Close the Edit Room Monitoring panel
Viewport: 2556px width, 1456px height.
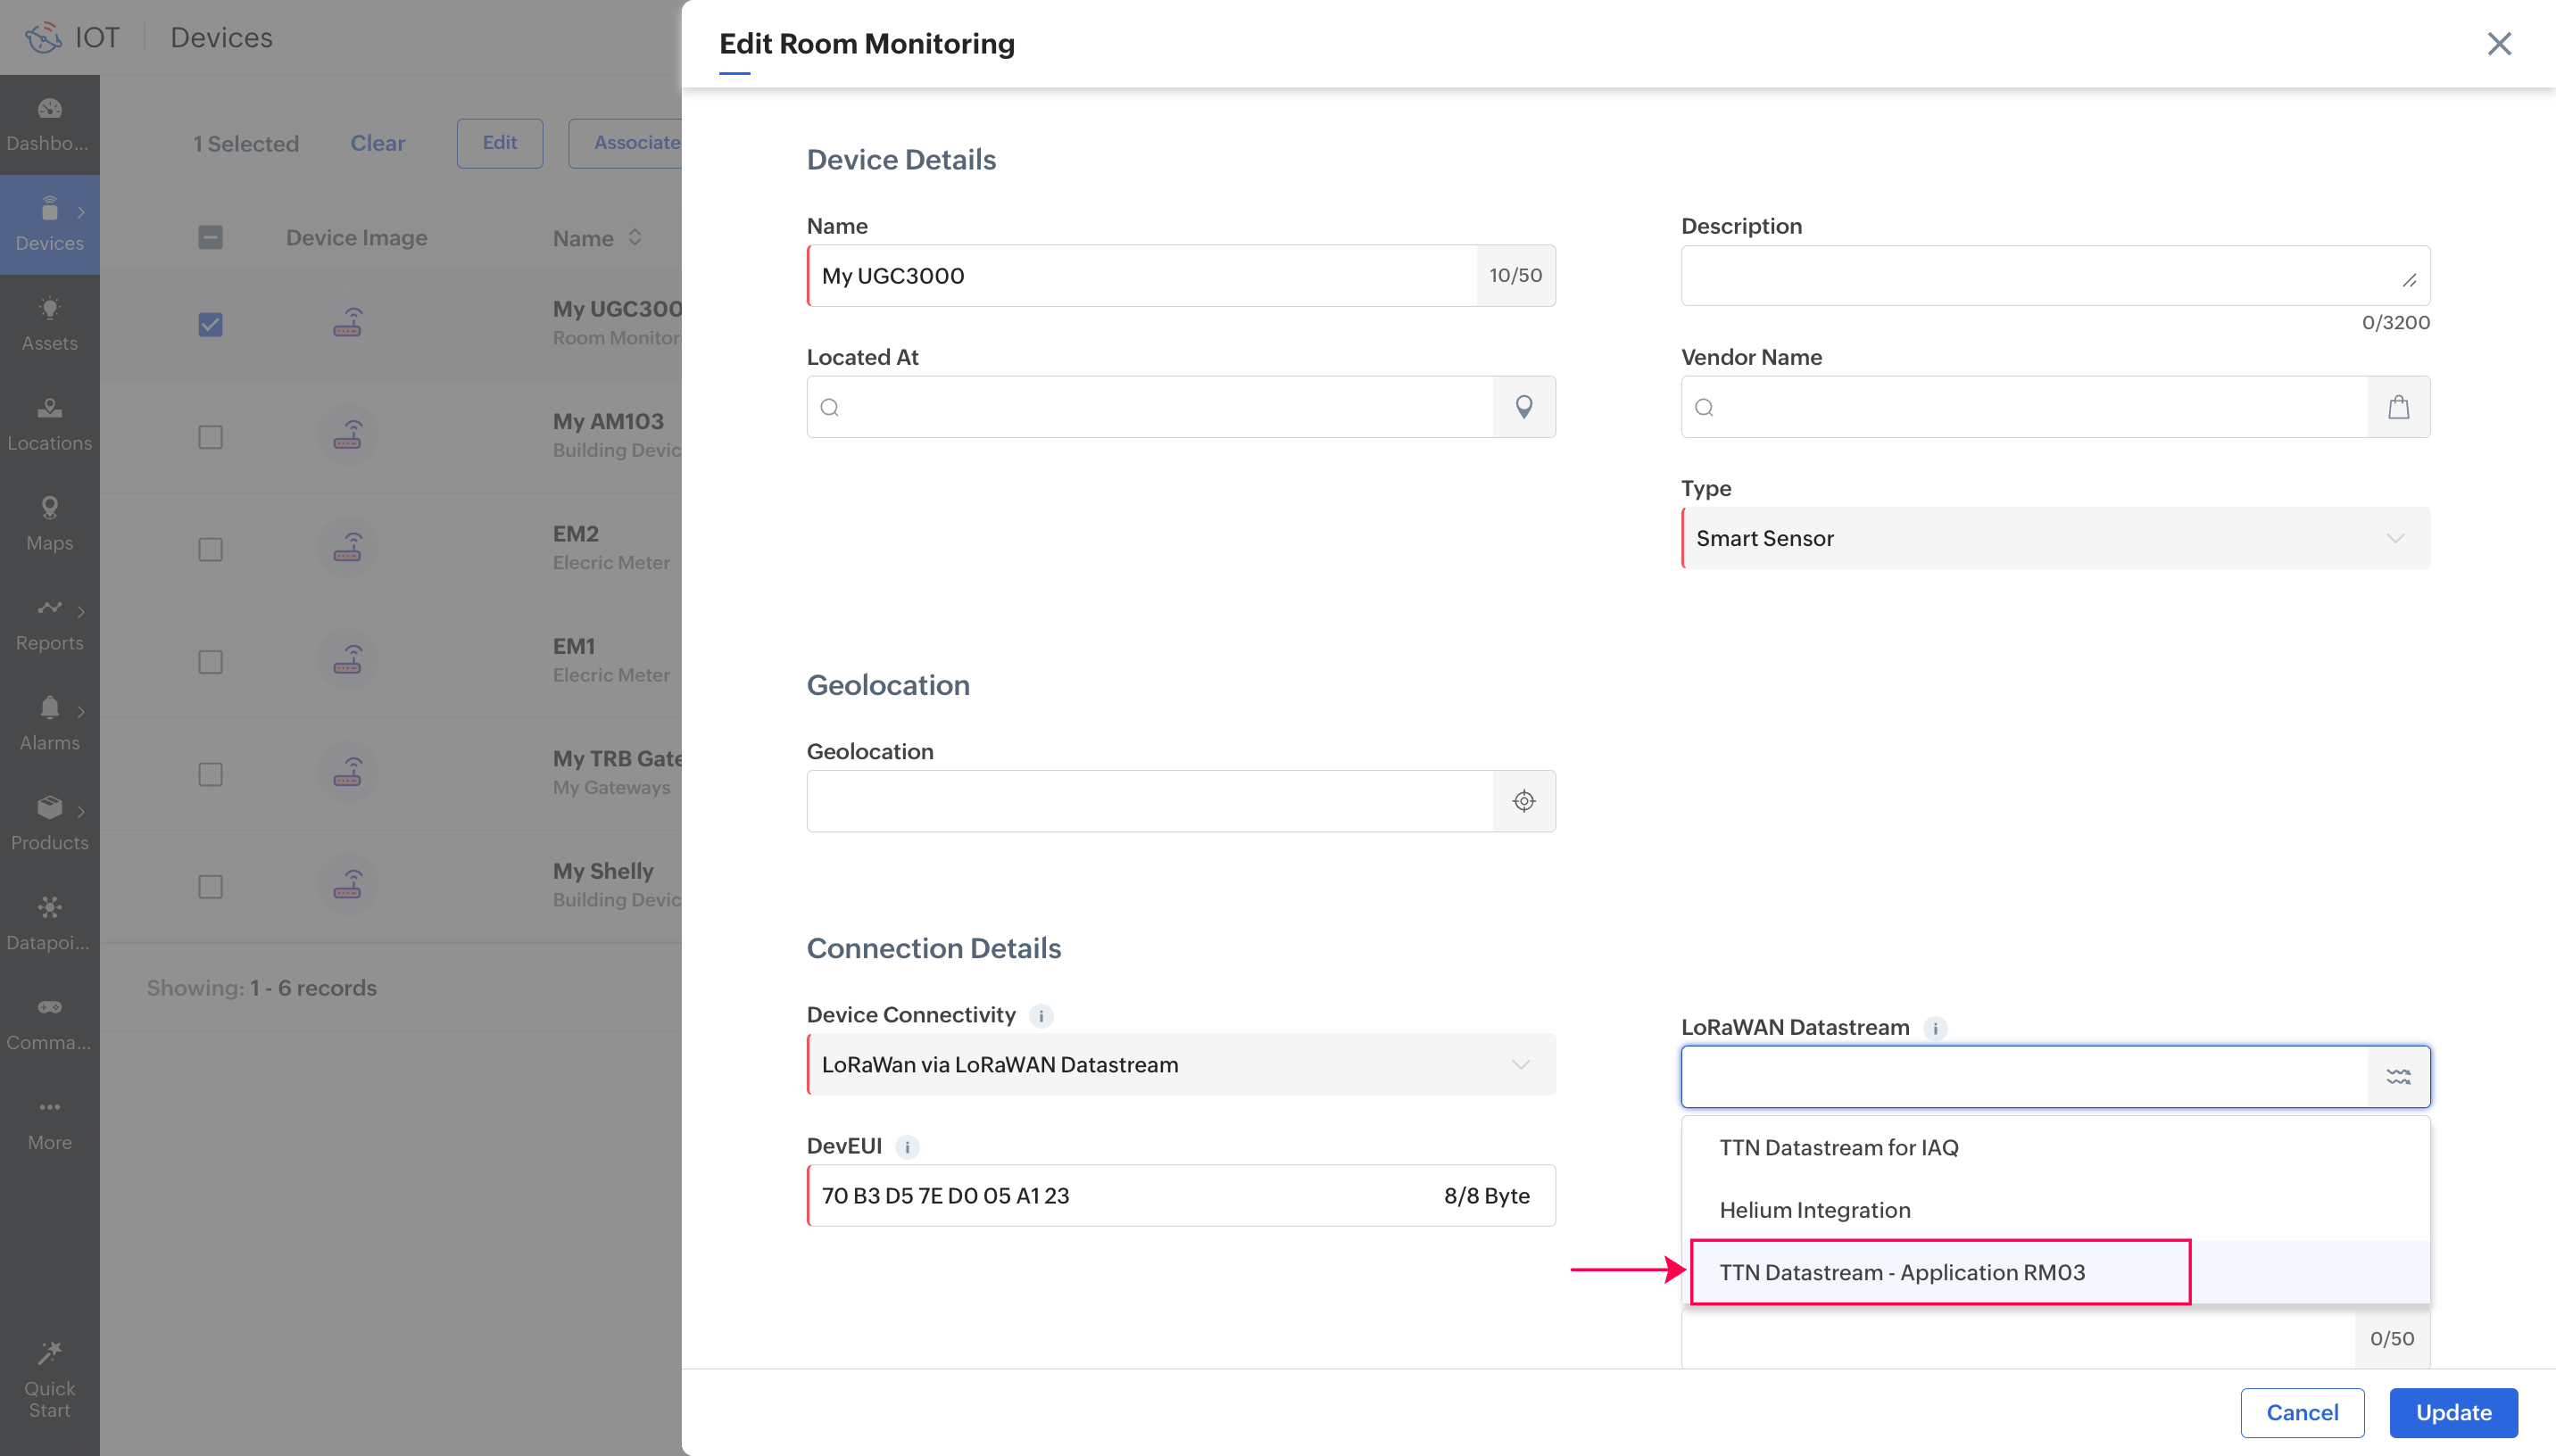pyautogui.click(x=2498, y=44)
